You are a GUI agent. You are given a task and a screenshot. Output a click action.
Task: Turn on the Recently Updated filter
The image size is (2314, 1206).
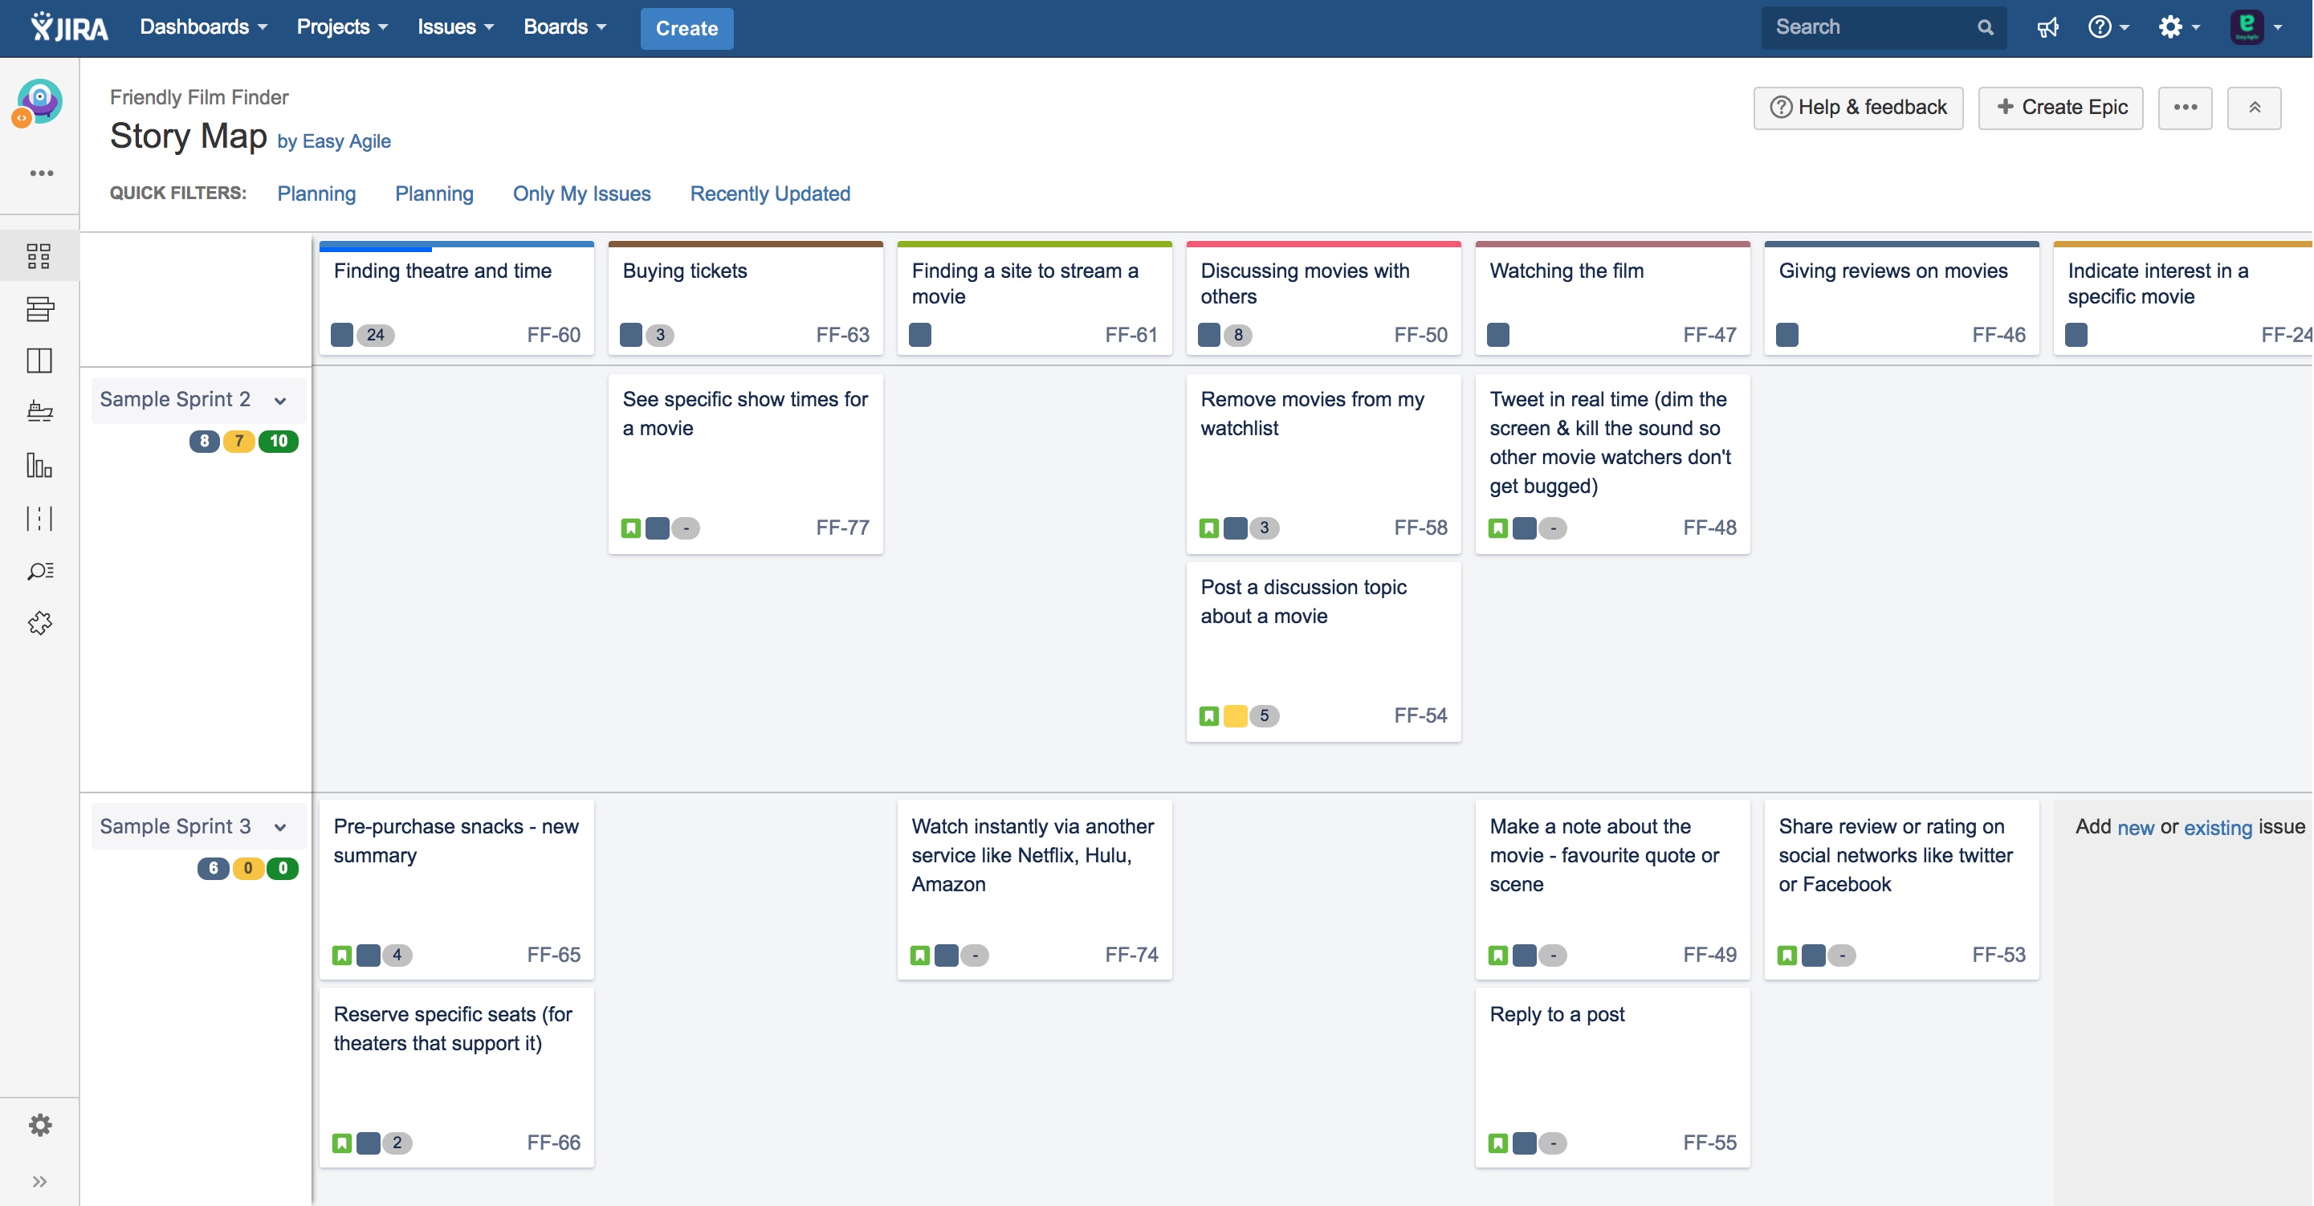pos(769,194)
